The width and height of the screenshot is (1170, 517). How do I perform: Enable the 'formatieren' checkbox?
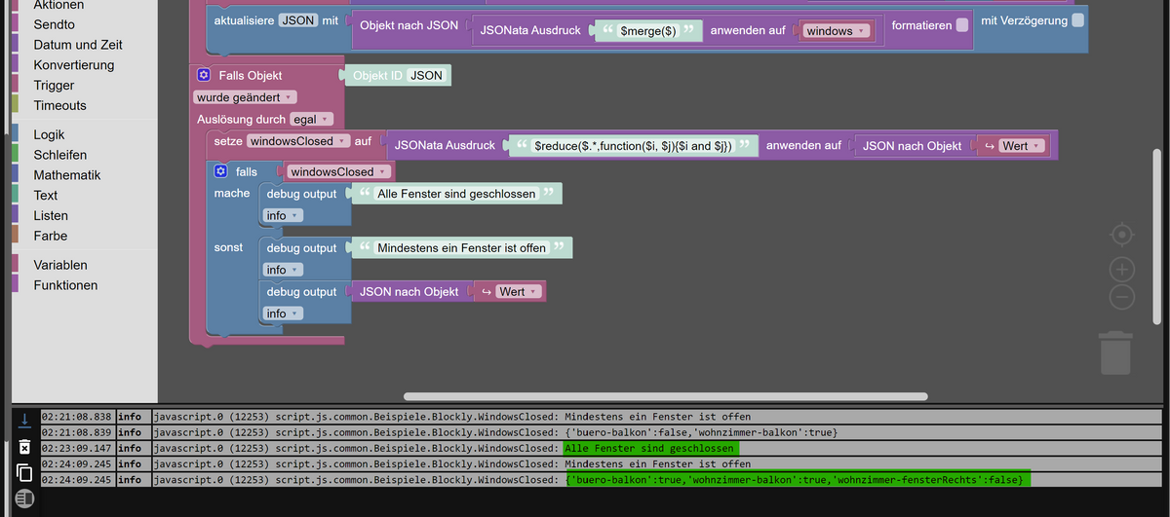962,24
